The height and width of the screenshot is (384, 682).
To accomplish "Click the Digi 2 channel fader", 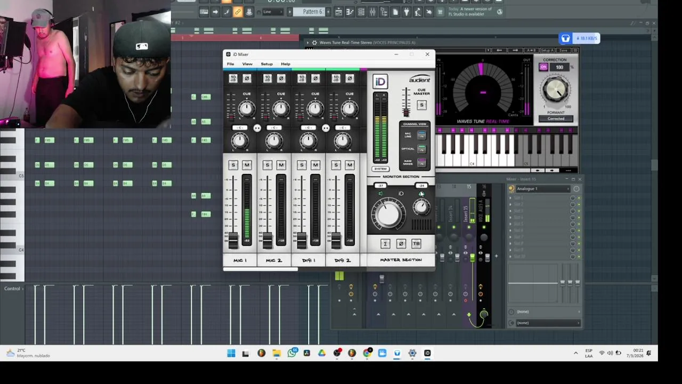I will coord(336,239).
